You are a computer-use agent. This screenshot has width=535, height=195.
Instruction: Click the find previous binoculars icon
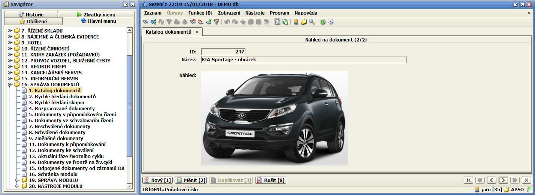pos(200,22)
